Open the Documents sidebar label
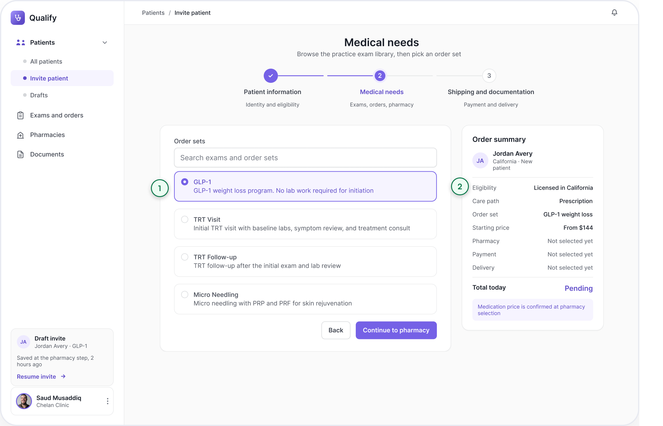Viewport: 663px width, 426px height. [x=47, y=154]
